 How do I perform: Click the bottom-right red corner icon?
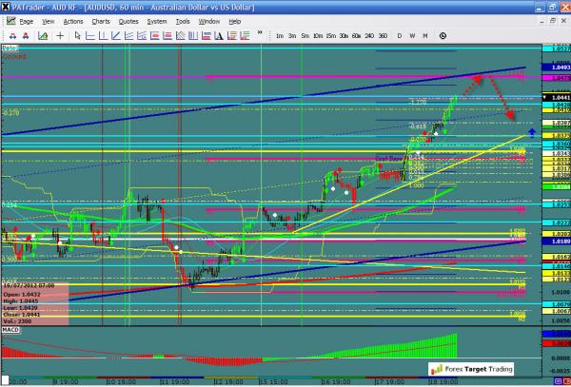pyautogui.click(x=565, y=380)
